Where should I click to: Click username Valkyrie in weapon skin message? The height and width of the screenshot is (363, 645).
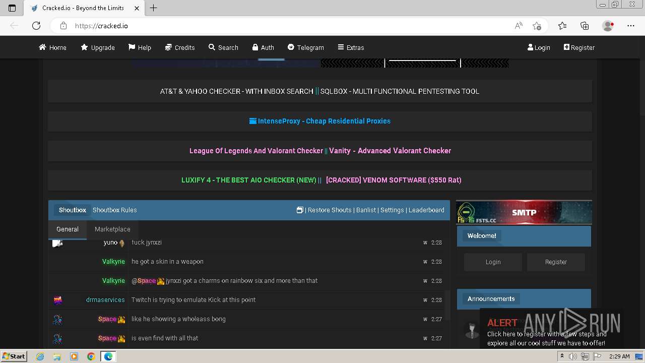(113, 262)
